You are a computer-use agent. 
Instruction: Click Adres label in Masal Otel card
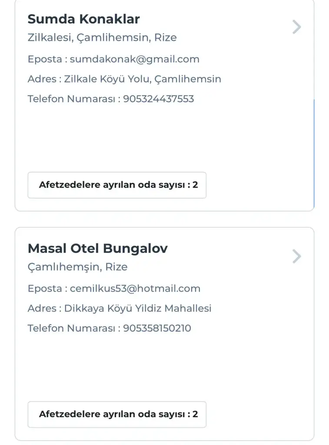click(42, 309)
